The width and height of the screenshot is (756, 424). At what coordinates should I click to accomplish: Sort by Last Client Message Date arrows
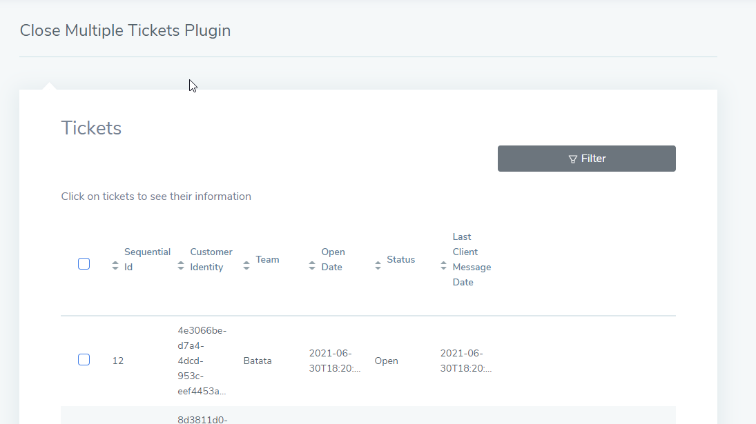point(443,265)
